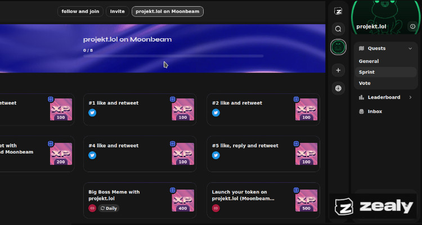Viewport: 422px width, 225px height.
Task: Click XP 100 badge on #2 like and retweet
Action: [x=306, y=109]
